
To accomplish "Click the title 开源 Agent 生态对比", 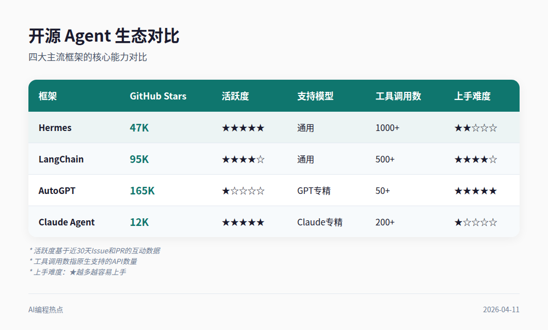I will click(x=104, y=36).
